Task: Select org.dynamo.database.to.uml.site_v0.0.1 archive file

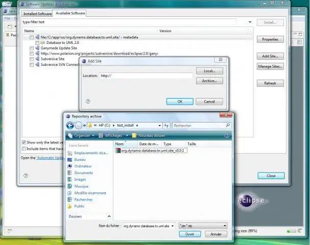Action: [x=151, y=151]
